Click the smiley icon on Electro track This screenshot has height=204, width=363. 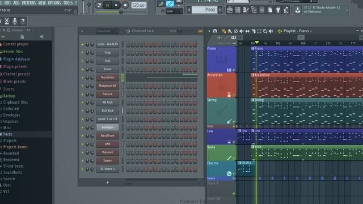coord(229,174)
